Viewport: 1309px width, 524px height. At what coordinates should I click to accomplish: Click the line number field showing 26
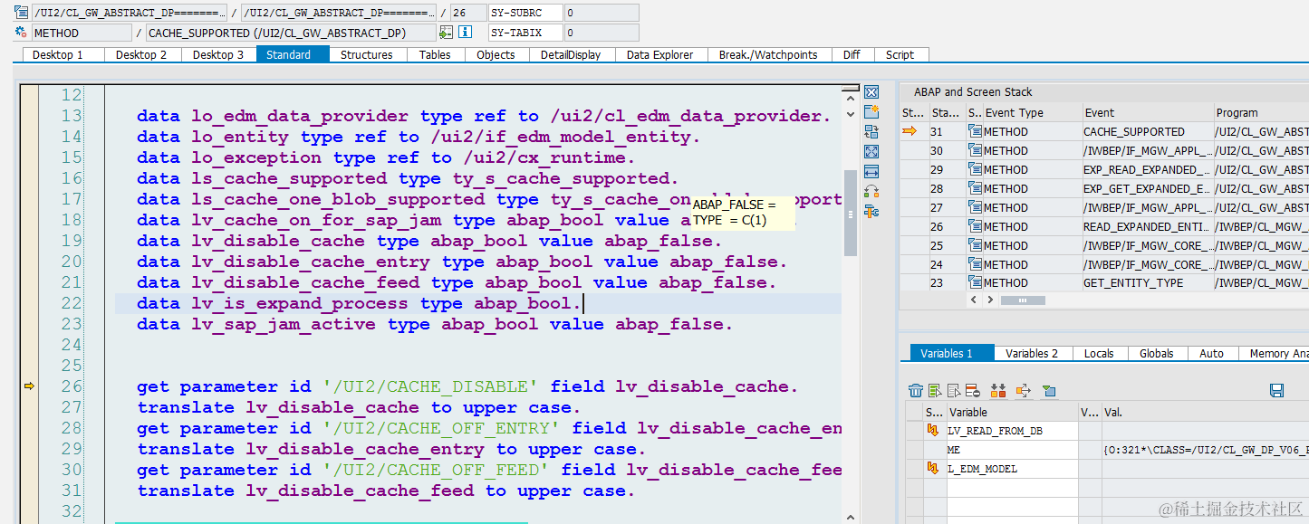(467, 13)
